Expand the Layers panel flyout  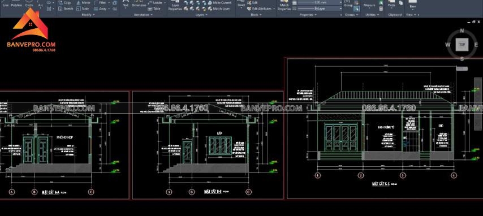[201, 15]
